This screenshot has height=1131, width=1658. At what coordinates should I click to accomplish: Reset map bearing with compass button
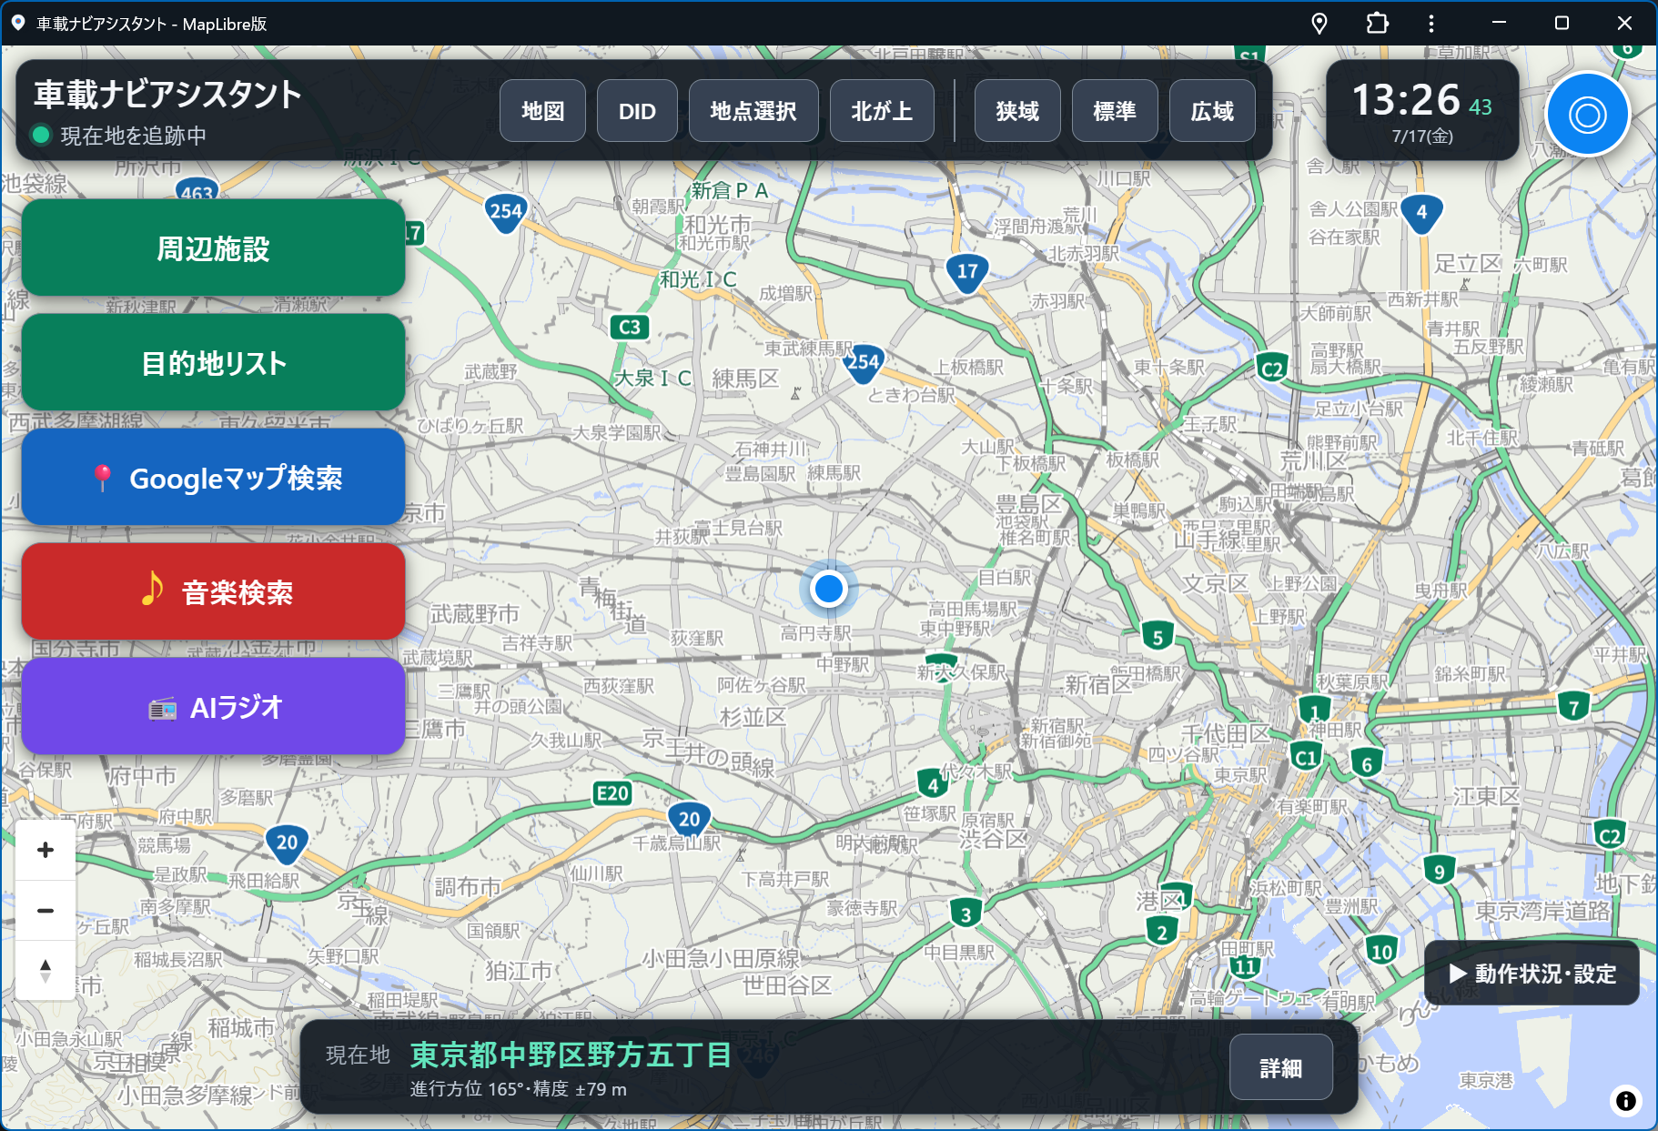(45, 970)
